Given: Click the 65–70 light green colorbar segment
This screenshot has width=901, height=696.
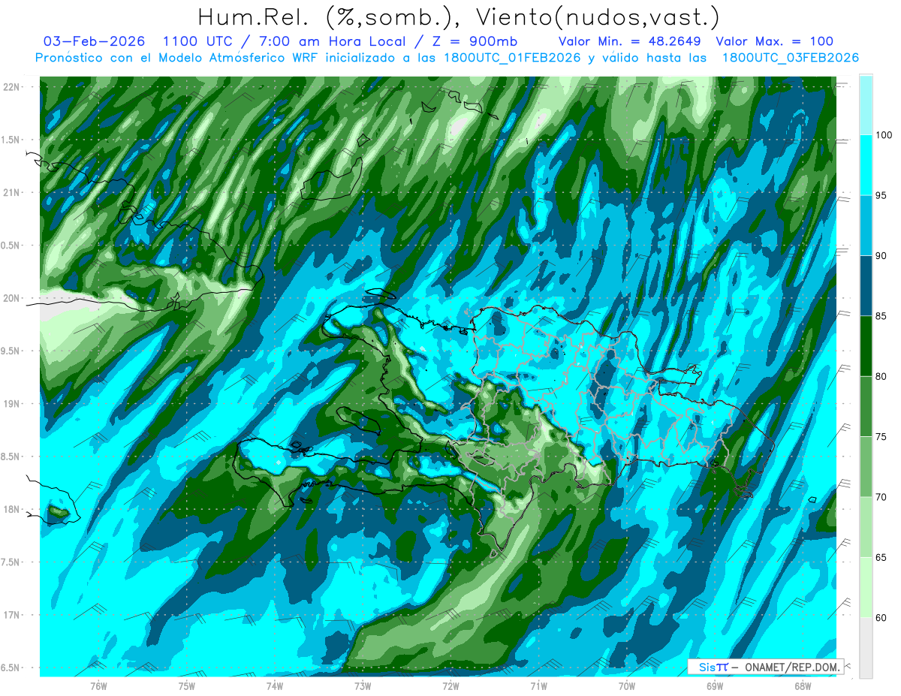Looking at the screenshot, I should 866,527.
